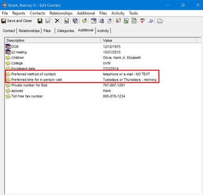Open the Additional menu in the menu bar
Screen dimensions: 203x195
[x=86, y=13]
